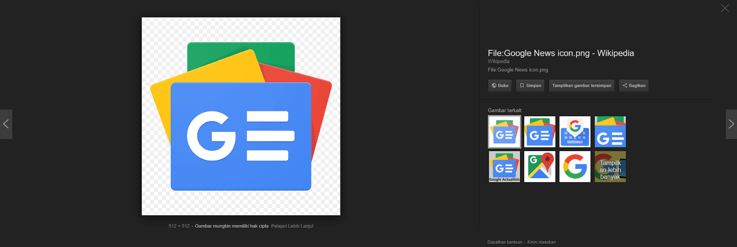Open the Google Maps icon thumbnail
737x247 pixels.
540,167
